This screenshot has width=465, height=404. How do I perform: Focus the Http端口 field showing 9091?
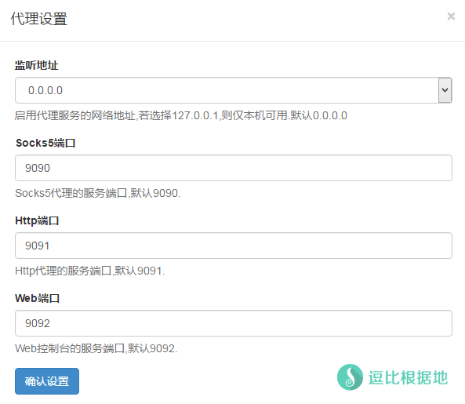(234, 246)
